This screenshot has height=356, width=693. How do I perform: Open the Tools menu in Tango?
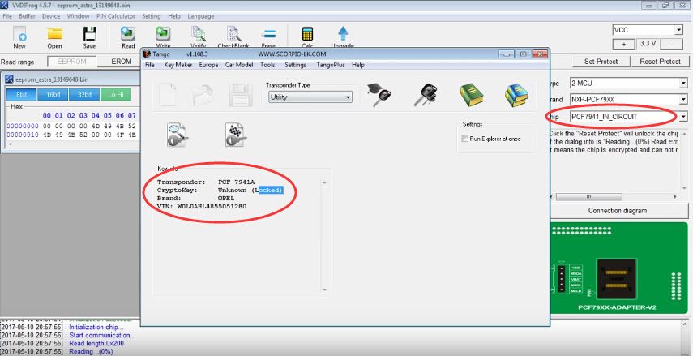pos(267,65)
